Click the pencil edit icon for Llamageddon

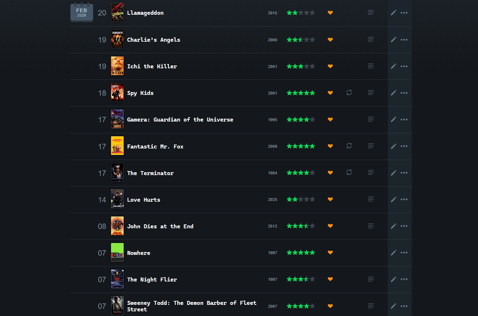pos(394,13)
